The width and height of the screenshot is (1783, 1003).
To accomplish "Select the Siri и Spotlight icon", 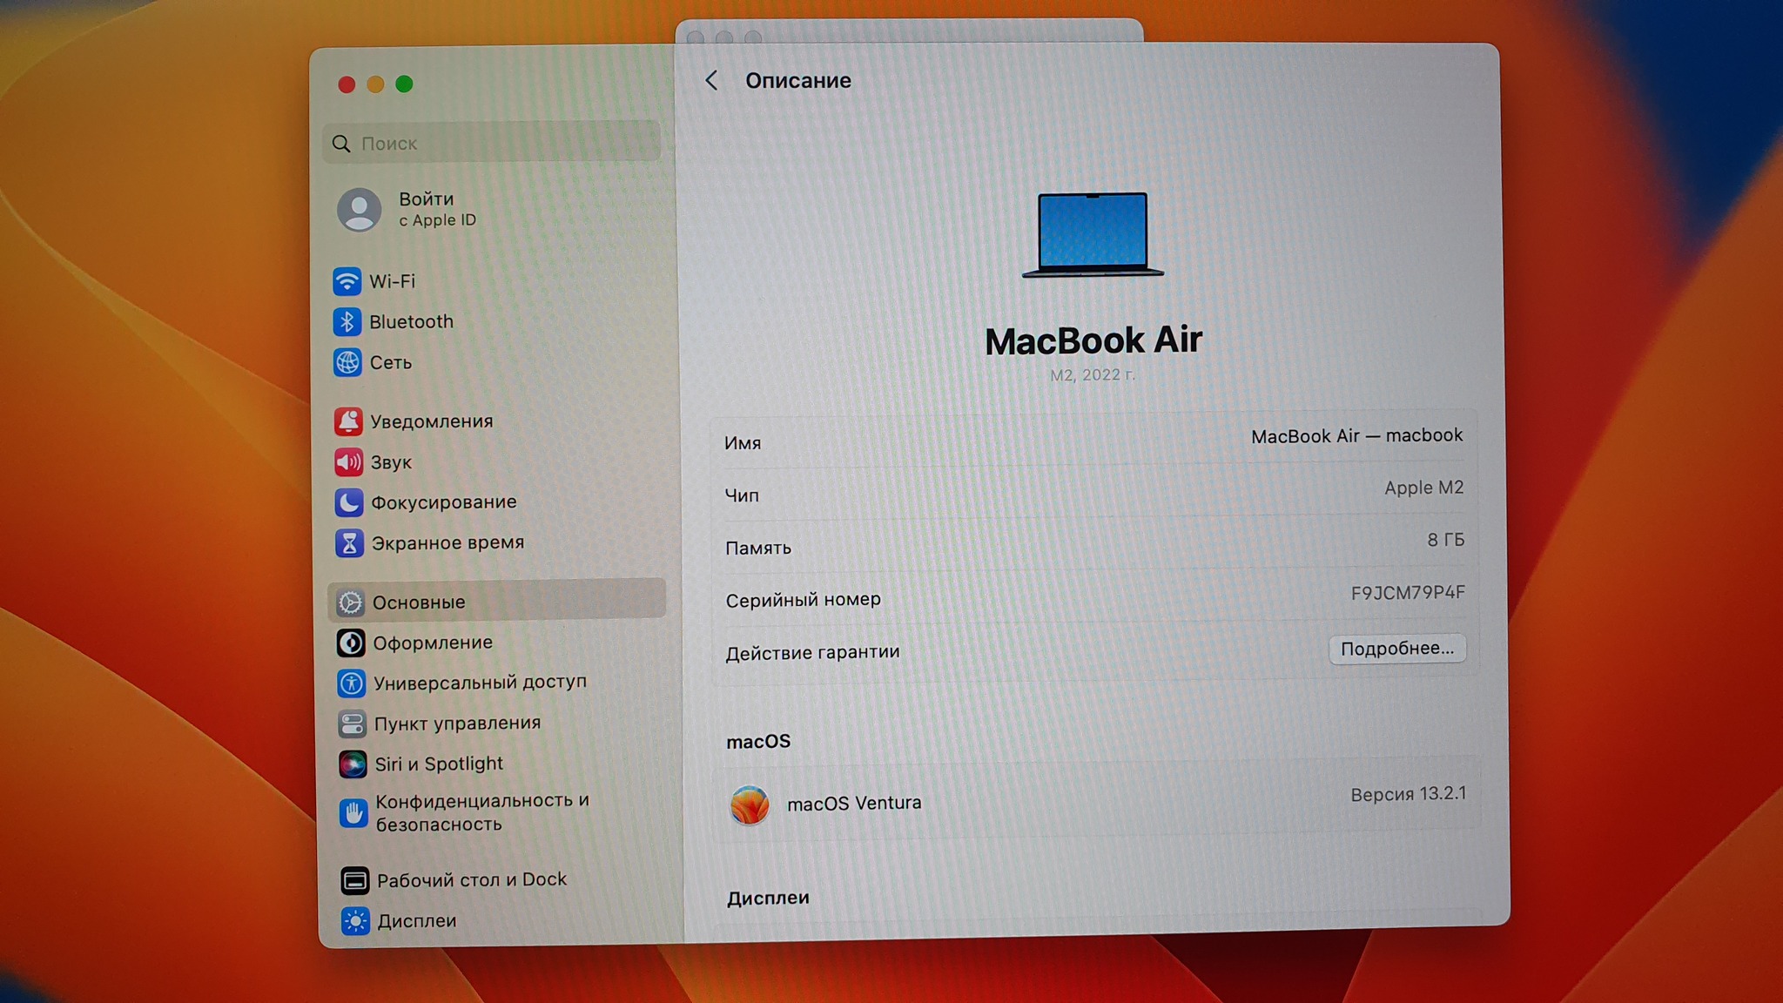I will click(352, 764).
